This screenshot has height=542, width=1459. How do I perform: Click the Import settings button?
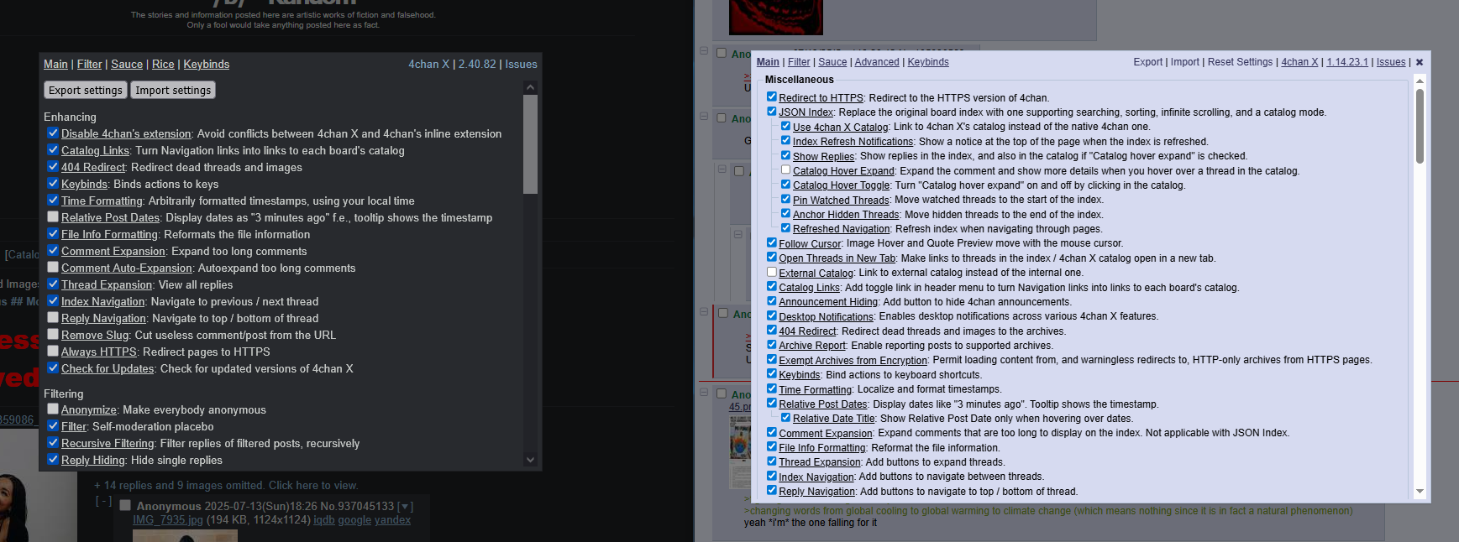(x=173, y=90)
